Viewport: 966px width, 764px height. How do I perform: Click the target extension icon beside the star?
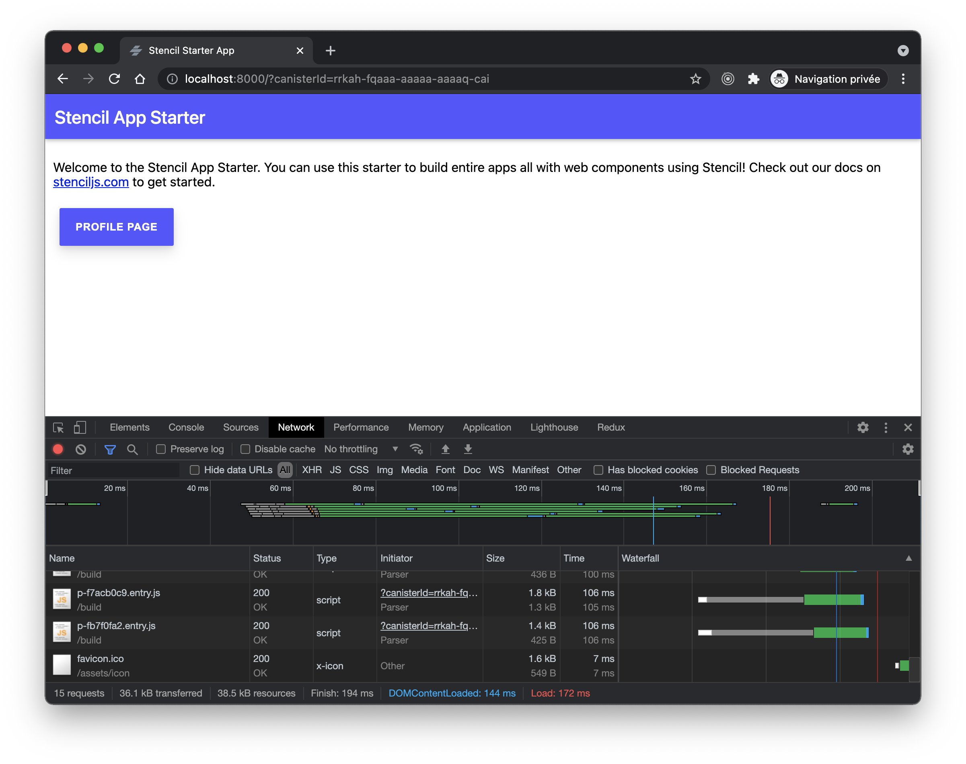[727, 79]
